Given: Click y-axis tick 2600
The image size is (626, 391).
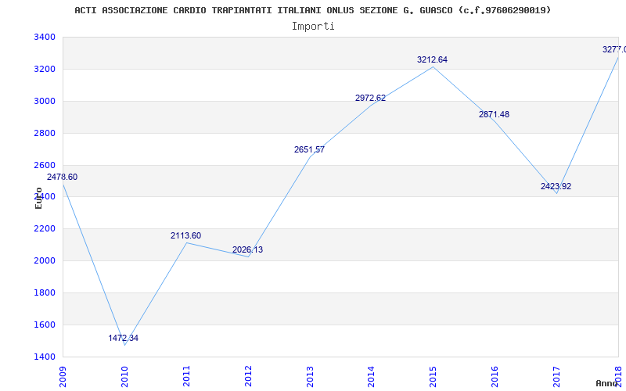Looking at the screenshot, I should pyautogui.click(x=45, y=165).
